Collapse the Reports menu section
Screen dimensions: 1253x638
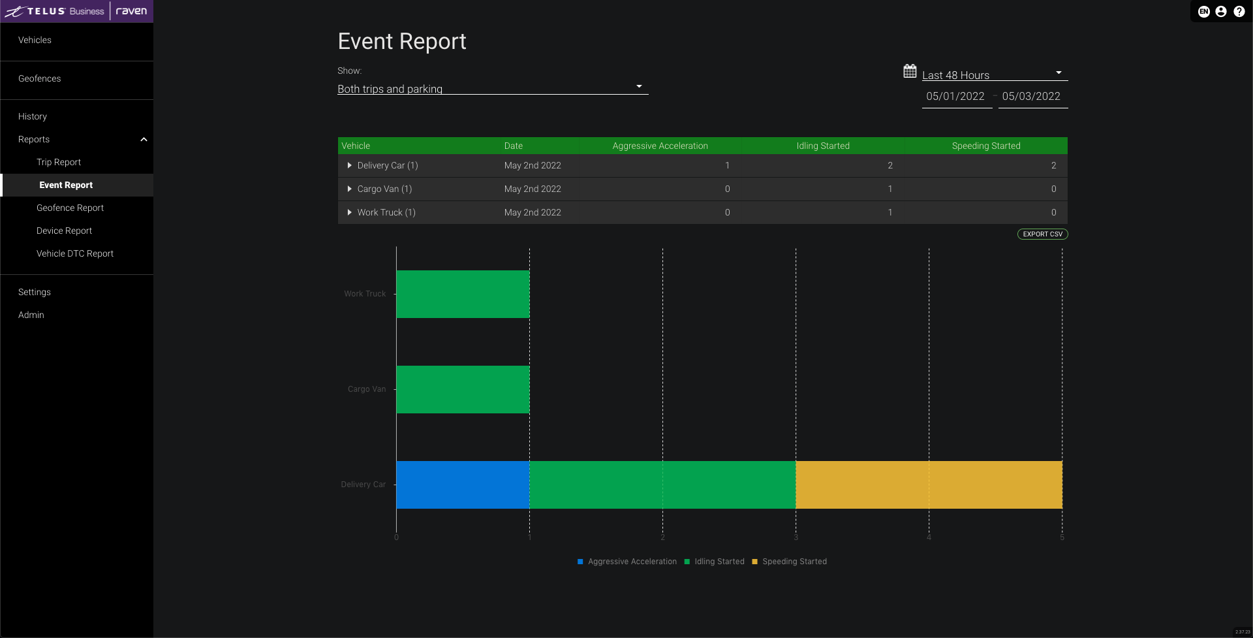144,139
